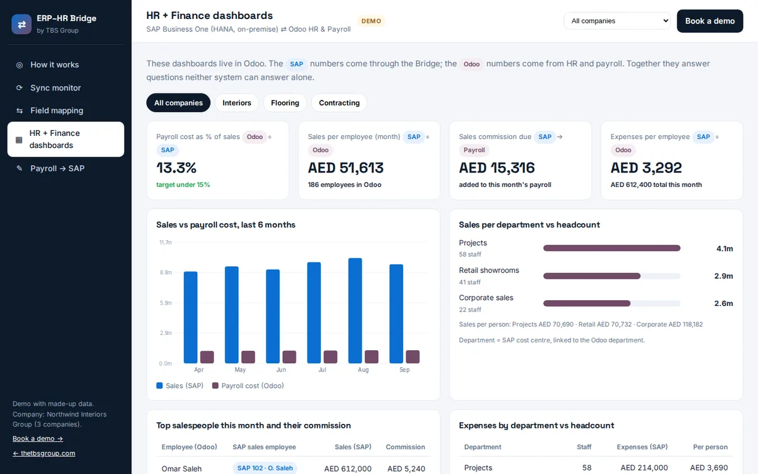The height and width of the screenshot is (474, 758).
Task: Open the All companies dropdown
Action: coord(617,21)
